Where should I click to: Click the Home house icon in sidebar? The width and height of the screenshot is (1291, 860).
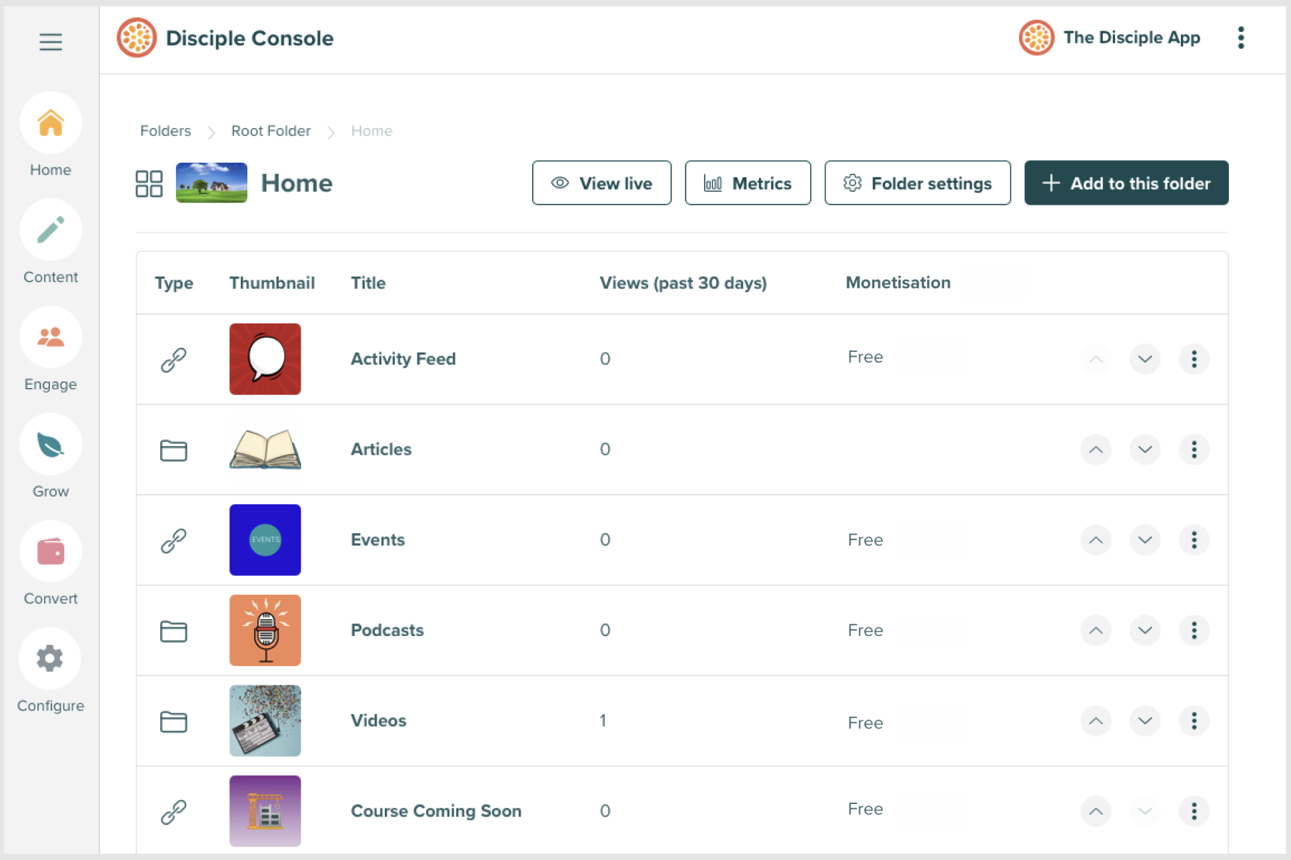pos(51,123)
